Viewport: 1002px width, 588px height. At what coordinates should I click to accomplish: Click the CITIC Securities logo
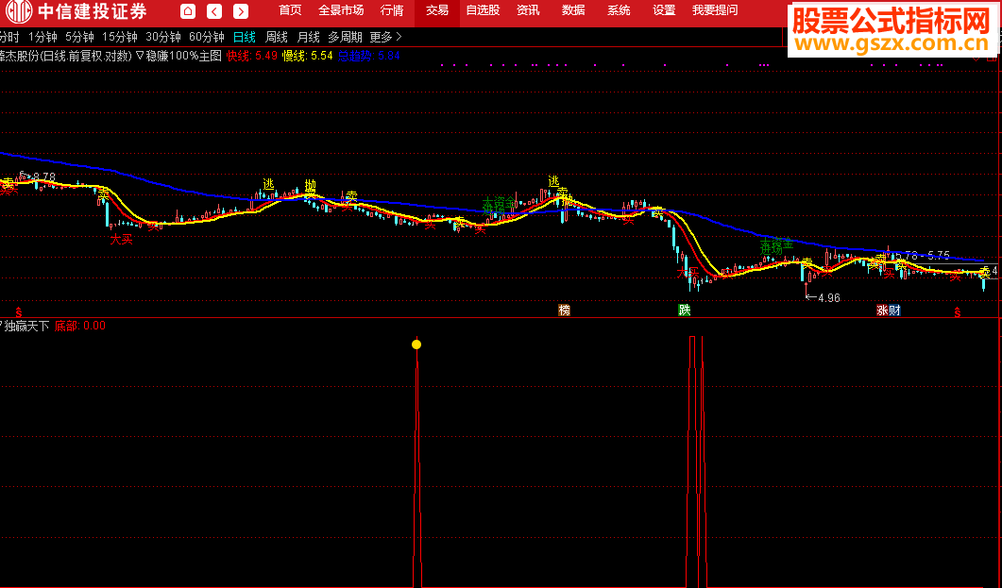[x=75, y=11]
